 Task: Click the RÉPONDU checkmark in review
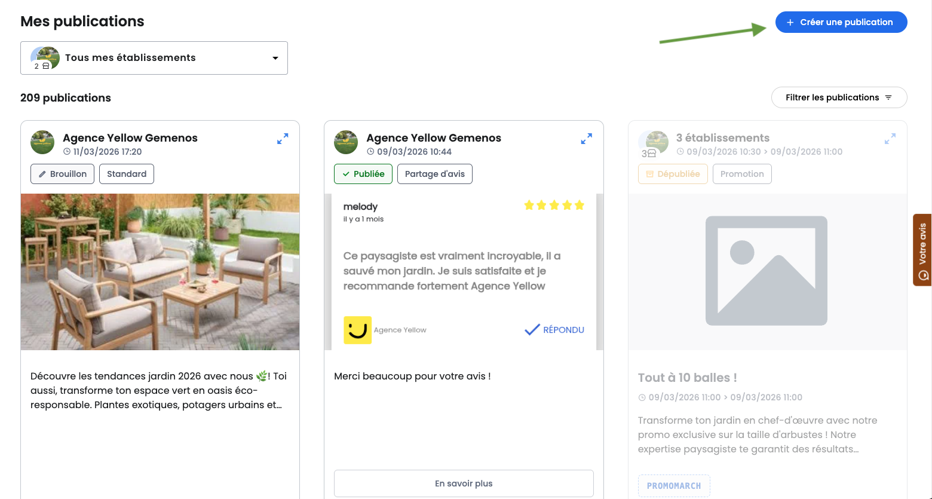(532, 330)
